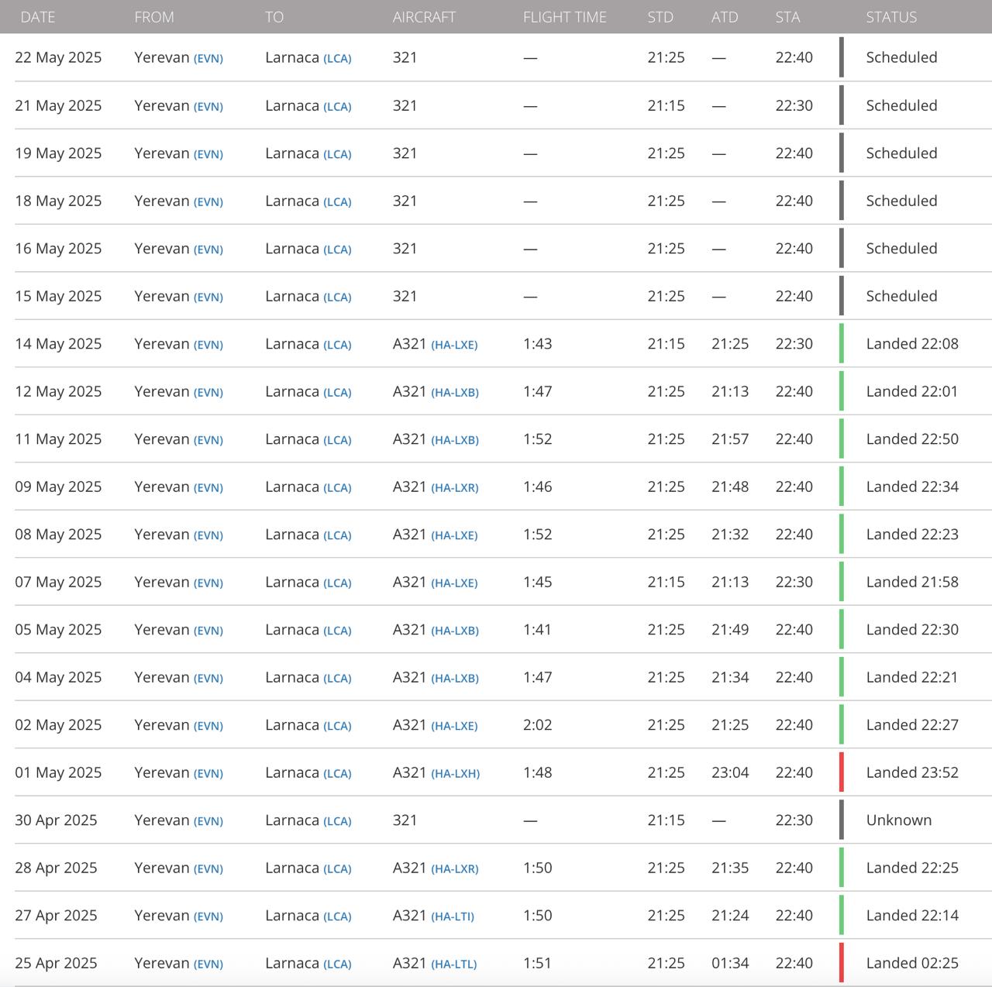992x987 pixels.
Task: Open HA-LTL registration on 25 Apr row
Action: point(454,964)
